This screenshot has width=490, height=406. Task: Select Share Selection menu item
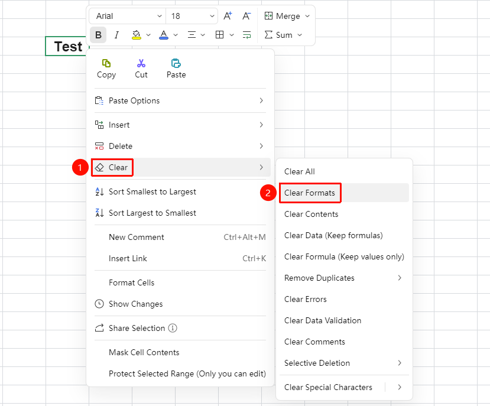180,328
